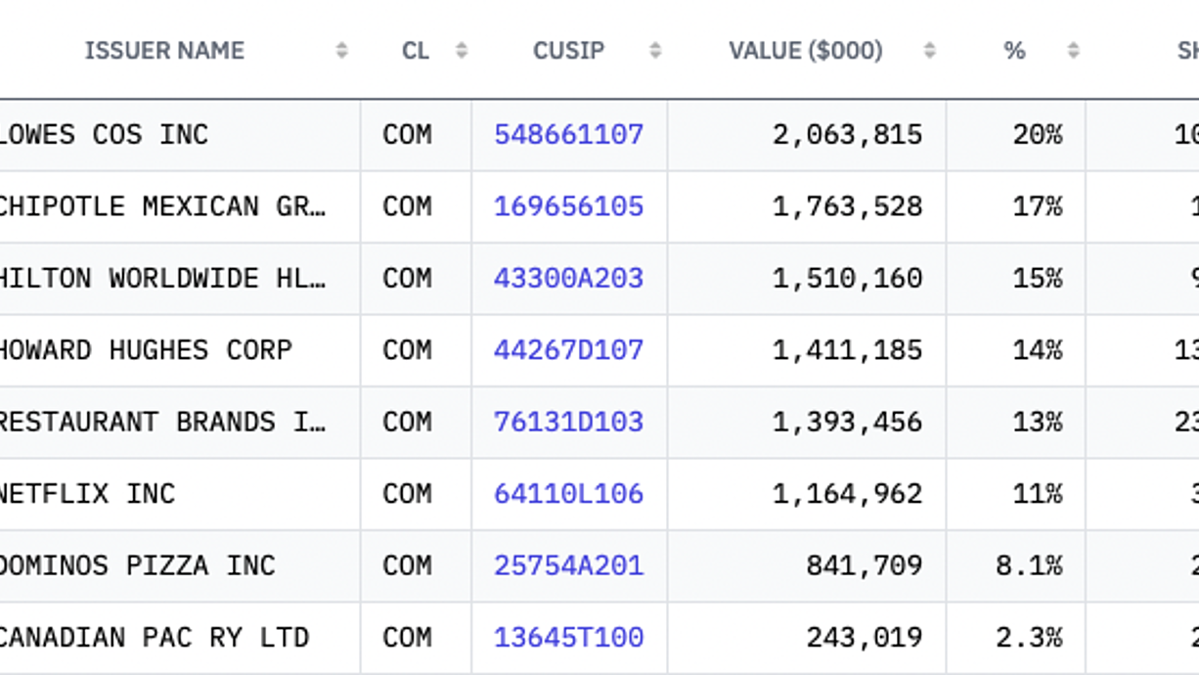Viewport: 1199px width, 675px height.
Task: Select the LOWES COS INC issuer name
Action: (x=103, y=135)
